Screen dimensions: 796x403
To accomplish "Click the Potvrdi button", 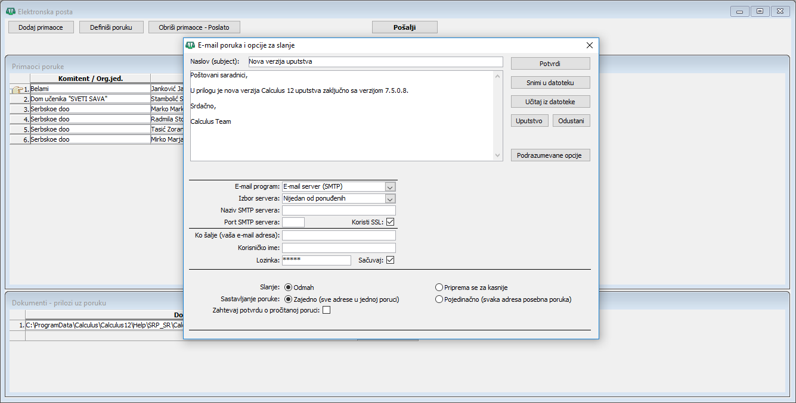I will tap(550, 64).
